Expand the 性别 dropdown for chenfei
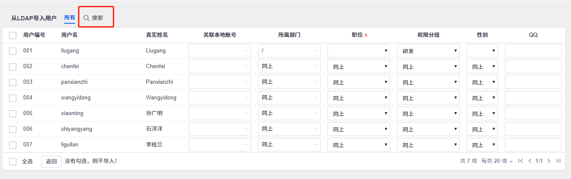Screen dimensions: 571x179 tap(482, 66)
